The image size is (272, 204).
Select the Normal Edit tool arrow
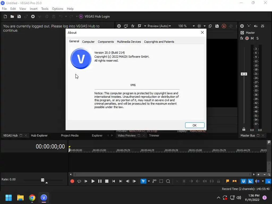pyautogui.click(x=143, y=181)
